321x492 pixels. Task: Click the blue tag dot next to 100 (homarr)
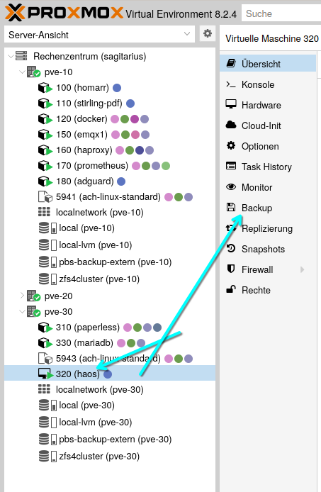point(117,88)
